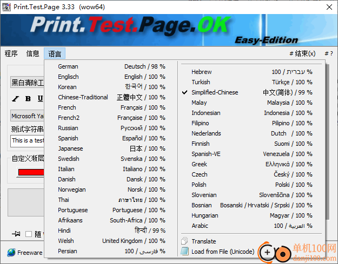Select Afrikaans South-Africa entry
338x264 pixels.
pyautogui.click(x=111, y=220)
